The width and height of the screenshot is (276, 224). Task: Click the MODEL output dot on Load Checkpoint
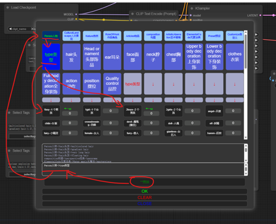pos(76,14)
